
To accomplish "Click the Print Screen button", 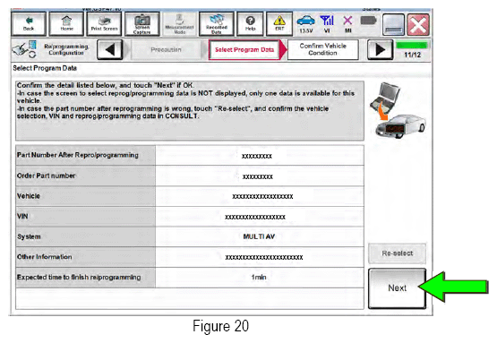I will tap(104, 24).
